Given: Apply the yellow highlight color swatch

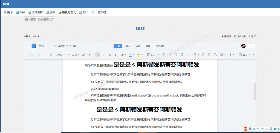Looking at the screenshot, I should pyautogui.click(x=138, y=55).
